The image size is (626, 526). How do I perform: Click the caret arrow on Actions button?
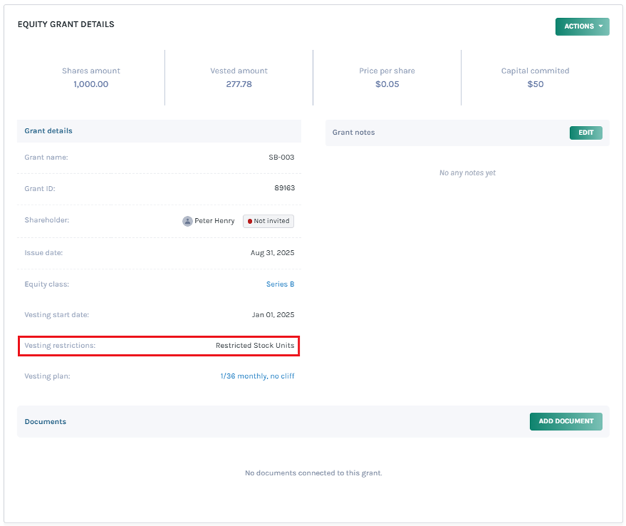pos(601,27)
